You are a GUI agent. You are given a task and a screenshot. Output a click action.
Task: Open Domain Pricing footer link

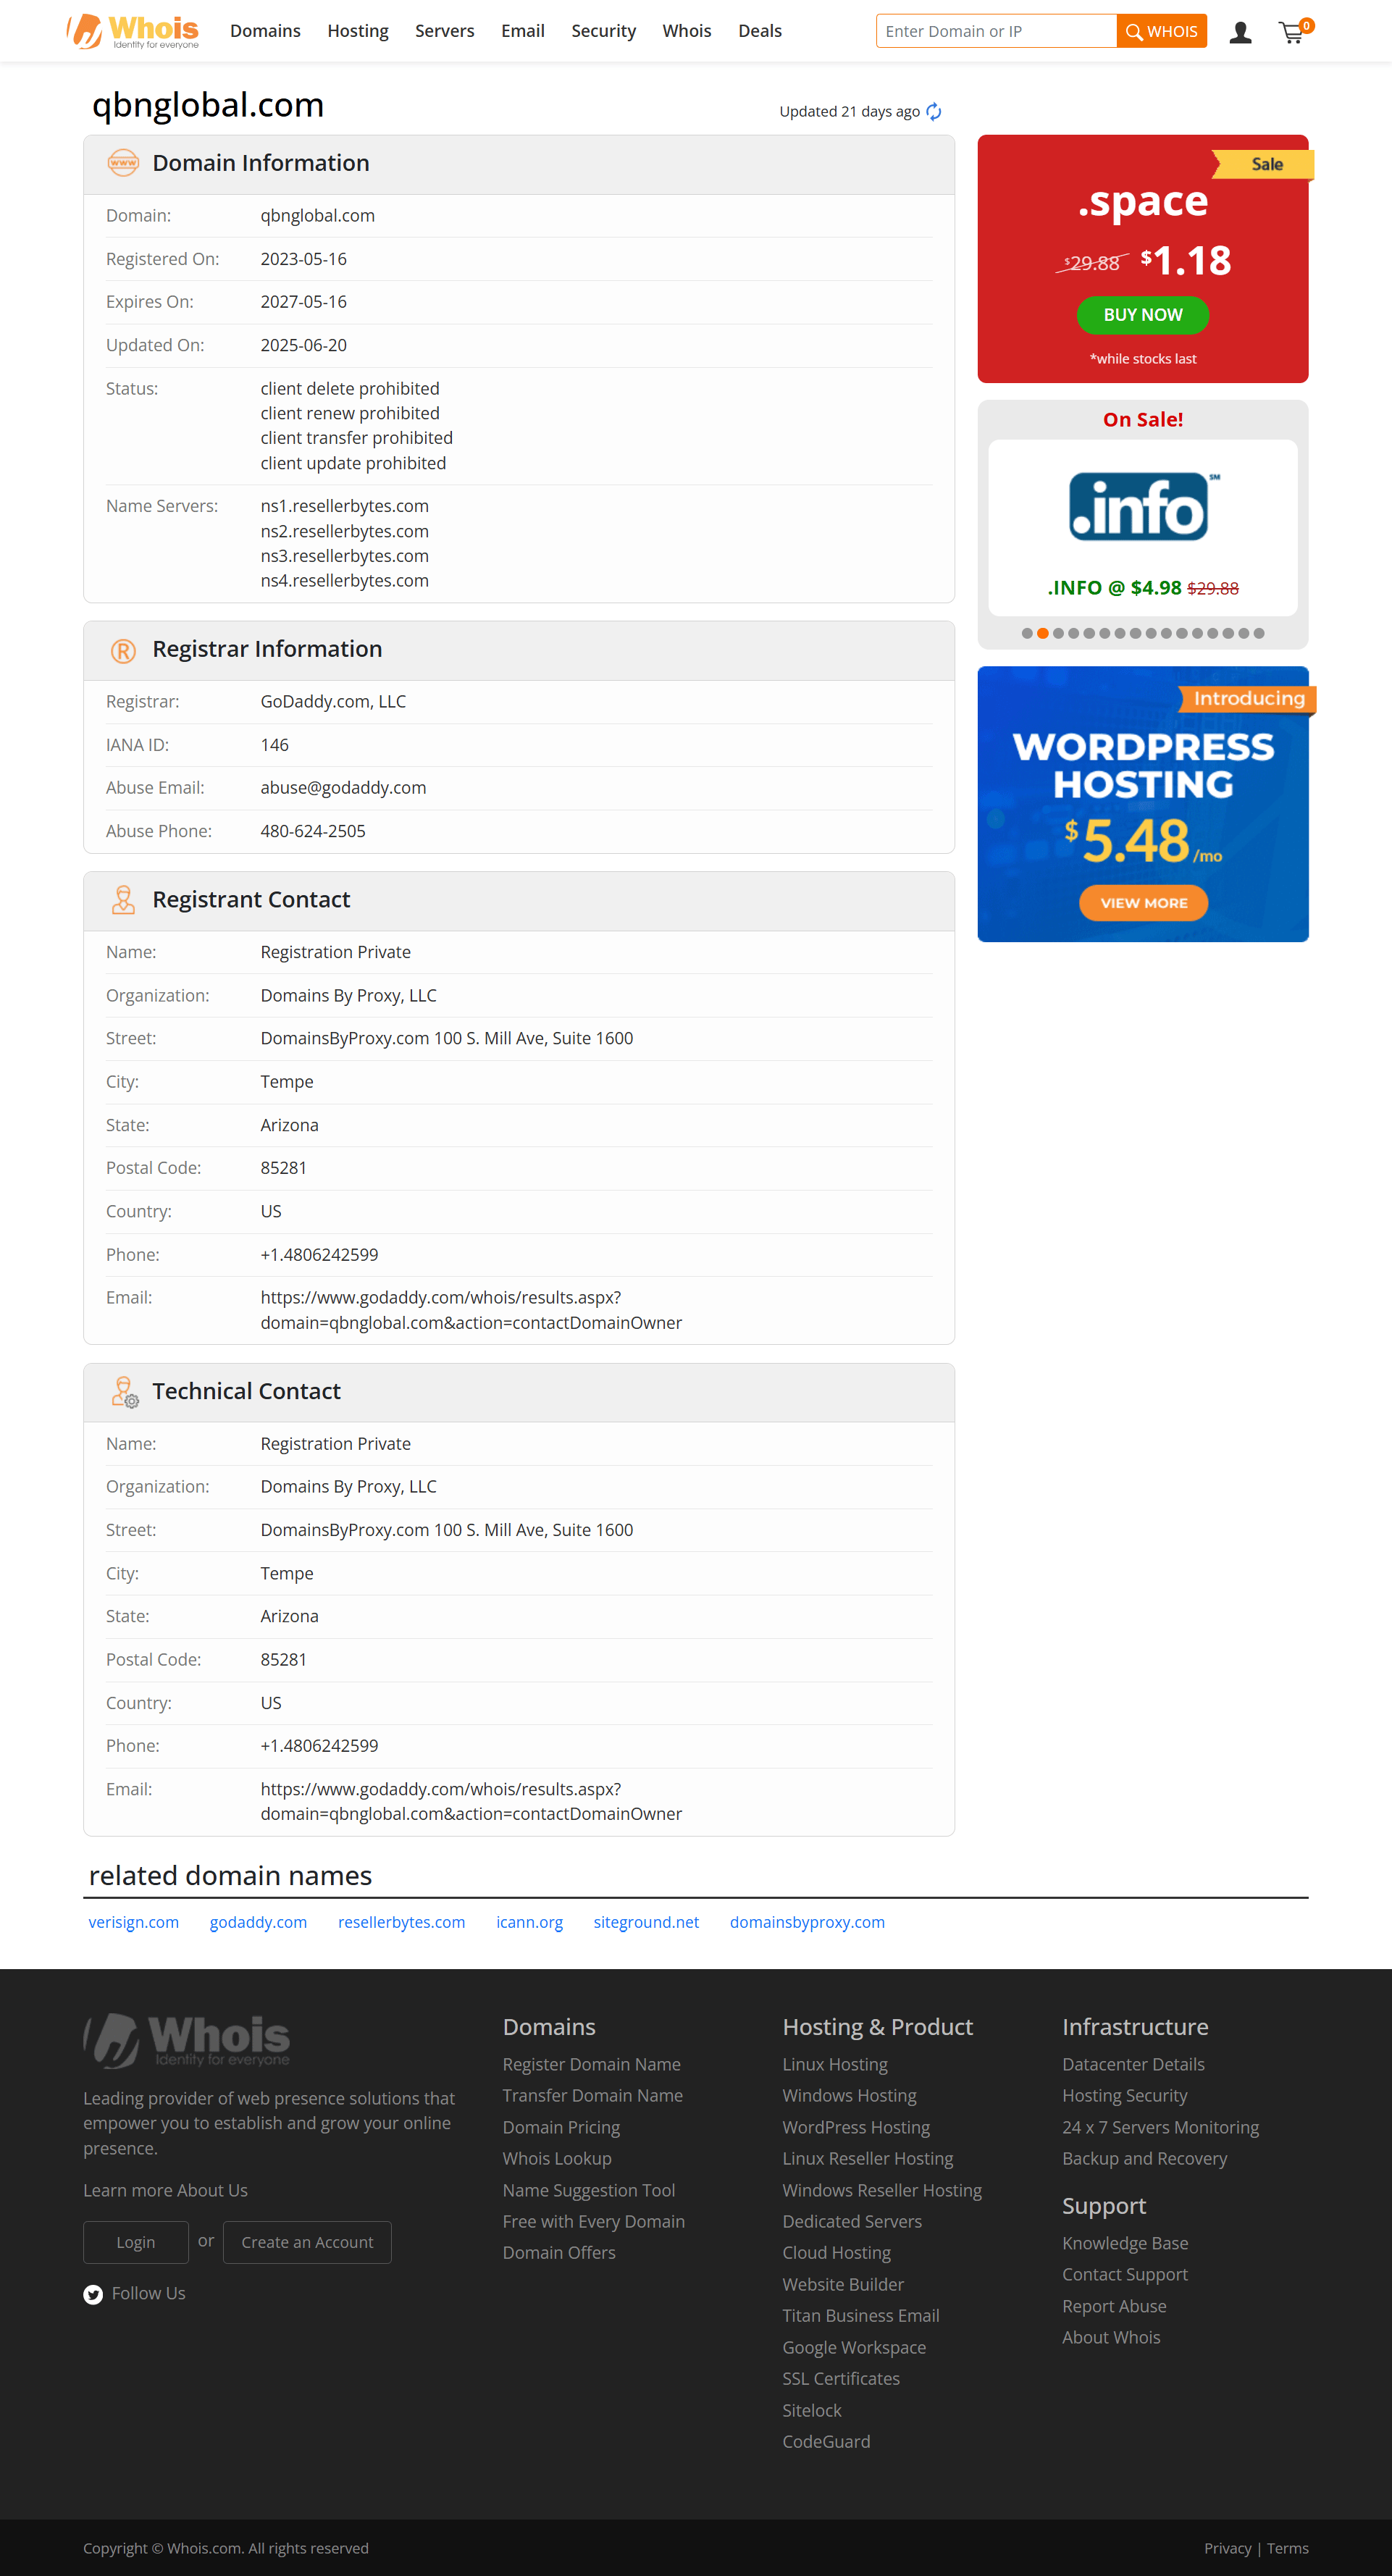click(x=561, y=2127)
